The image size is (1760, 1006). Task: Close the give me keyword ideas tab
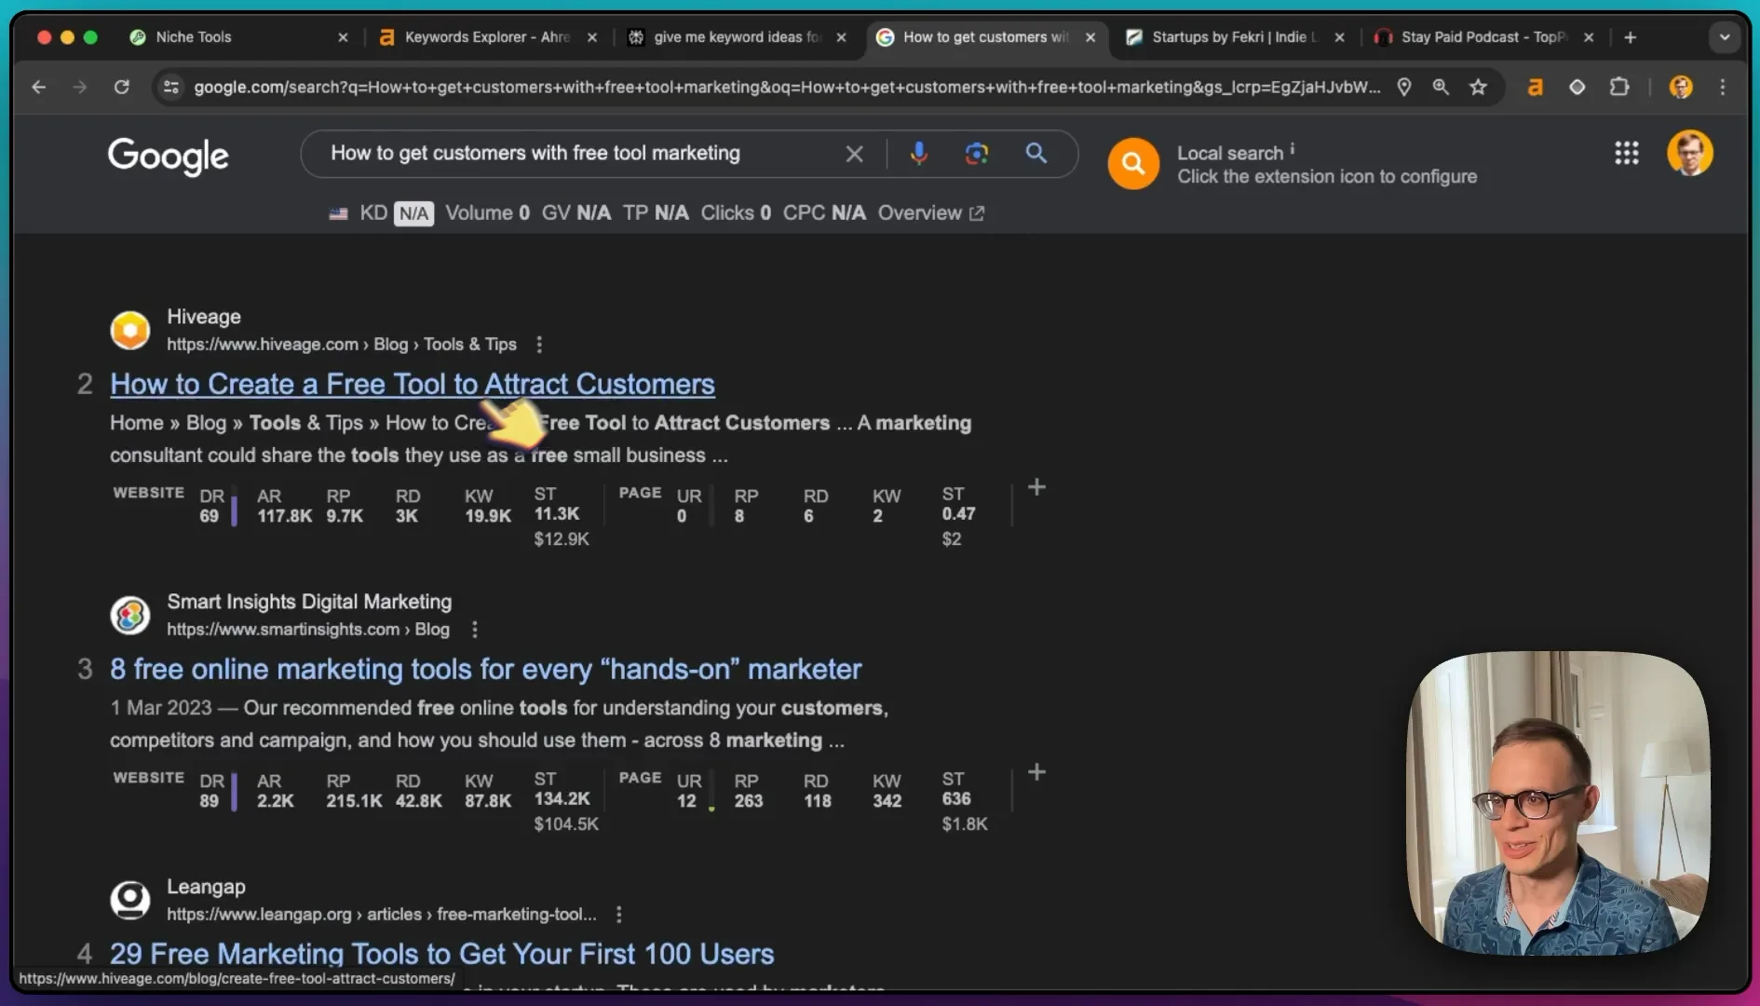[x=841, y=37]
